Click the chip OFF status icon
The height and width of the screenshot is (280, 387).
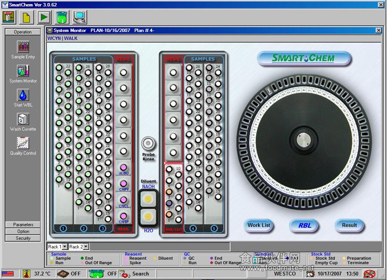(63, 273)
